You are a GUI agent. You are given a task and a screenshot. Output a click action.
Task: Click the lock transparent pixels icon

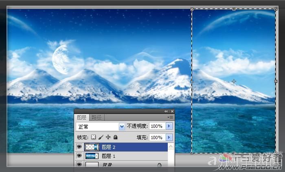[x=93, y=138]
